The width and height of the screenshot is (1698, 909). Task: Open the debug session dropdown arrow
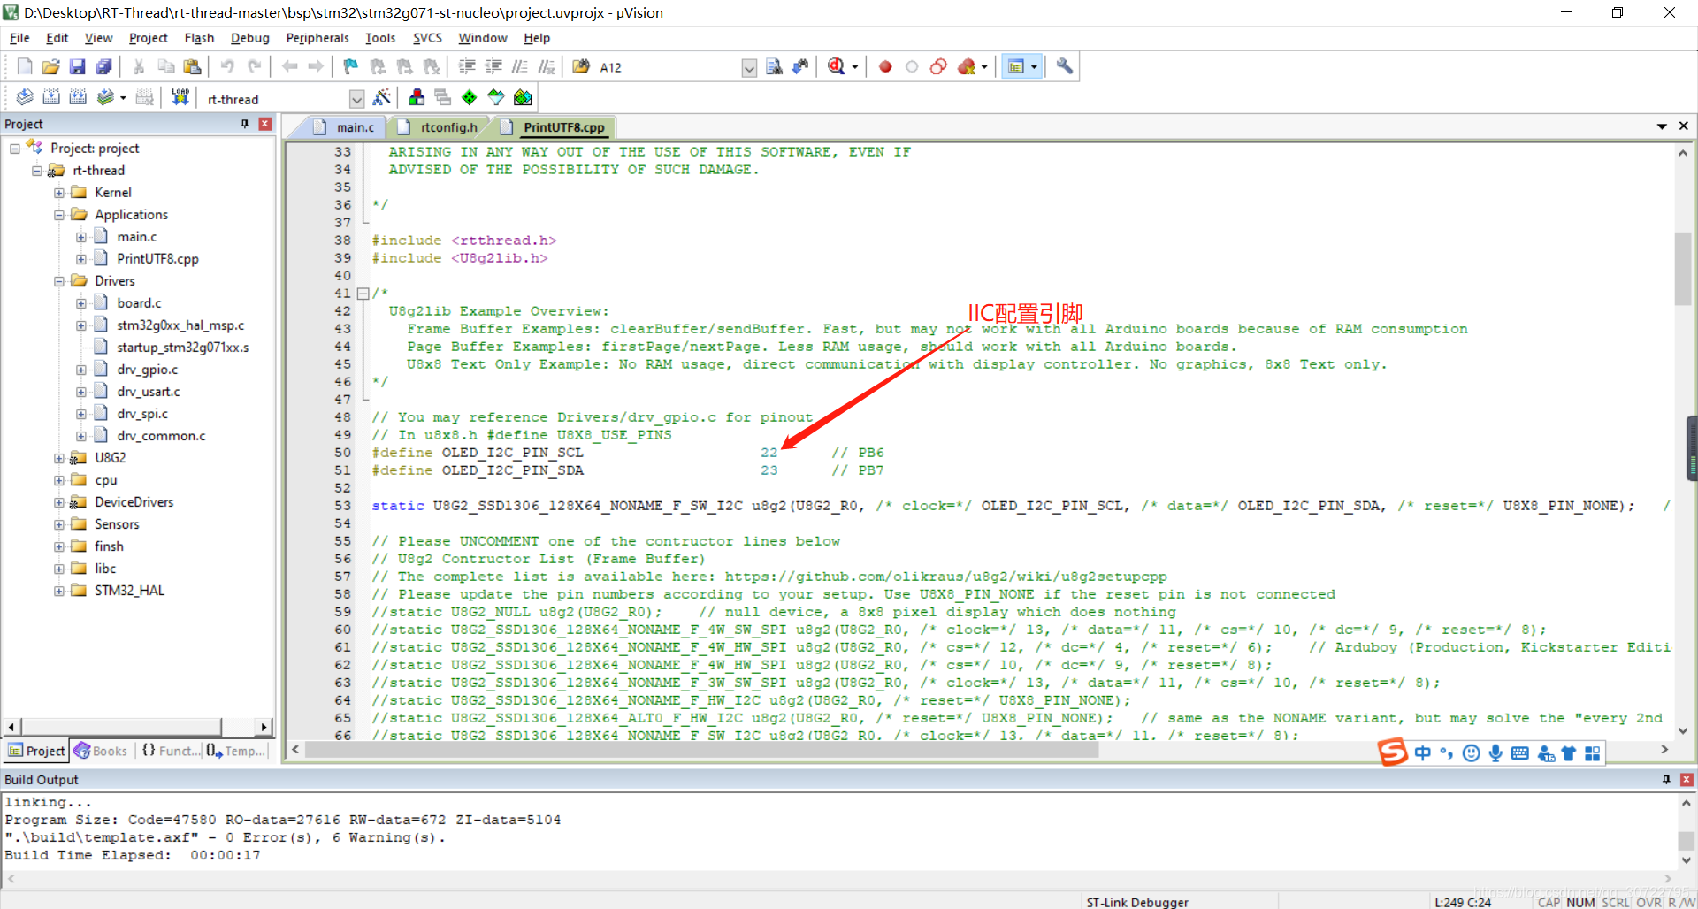tap(854, 67)
